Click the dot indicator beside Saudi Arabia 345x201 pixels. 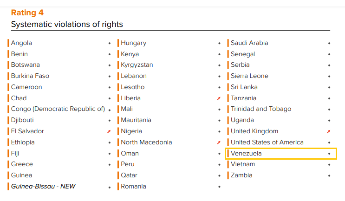(329, 43)
